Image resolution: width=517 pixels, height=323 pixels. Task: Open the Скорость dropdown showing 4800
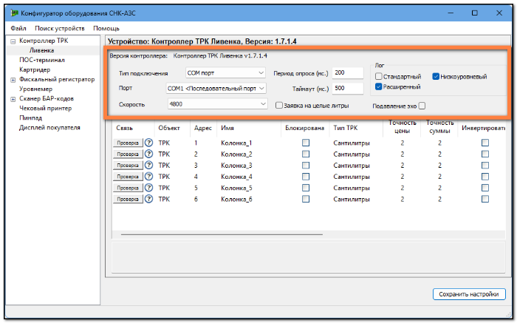(x=218, y=104)
